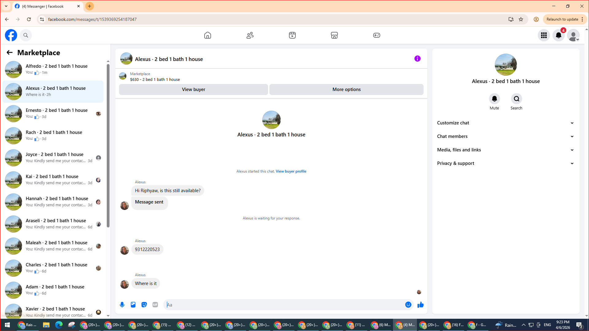View site information icon in address bar
The height and width of the screenshot is (331, 589).
click(x=42, y=19)
